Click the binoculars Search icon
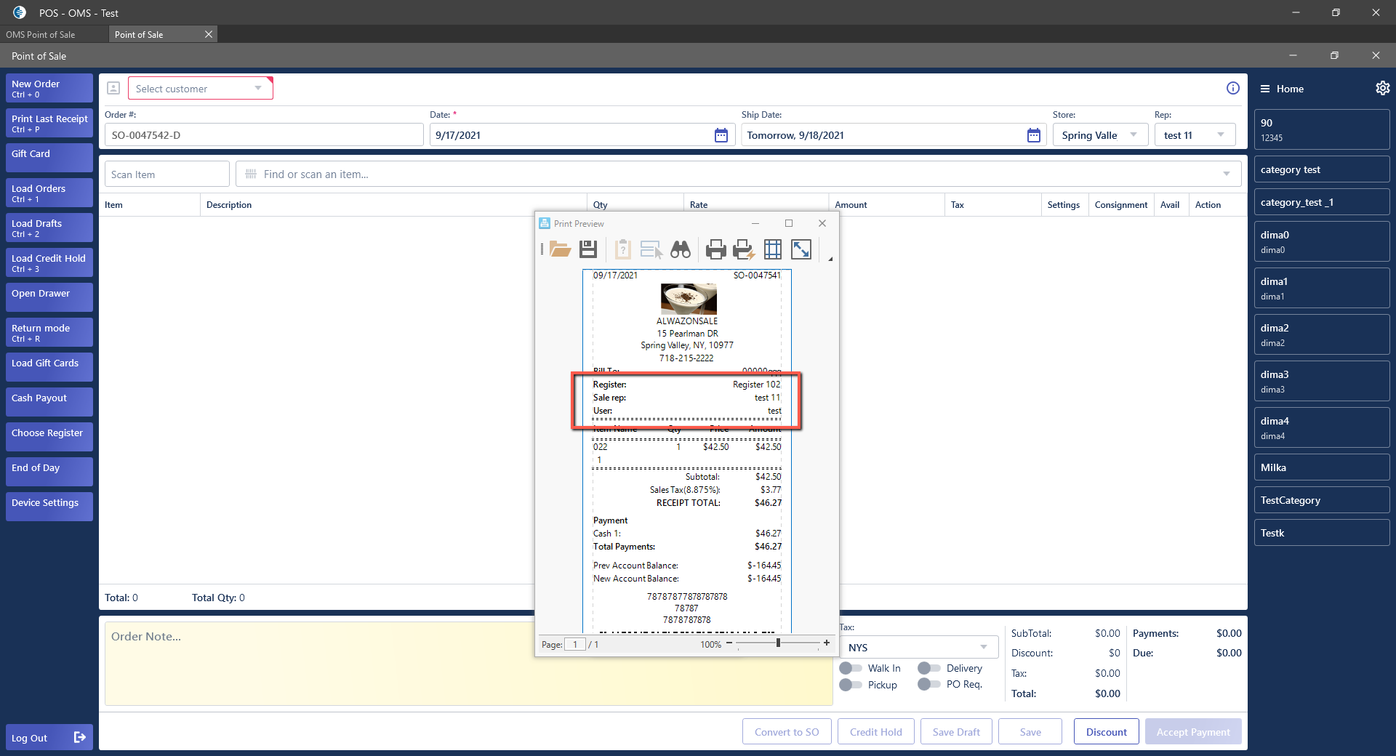The width and height of the screenshot is (1396, 756). (681, 250)
